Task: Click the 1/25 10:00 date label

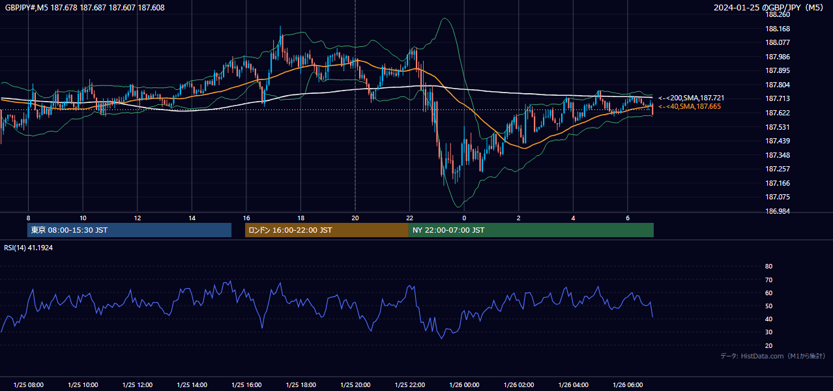Action: [x=83, y=385]
